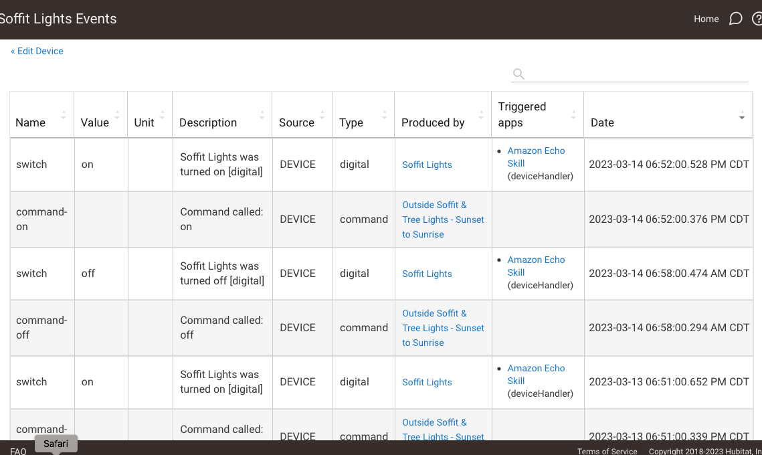The height and width of the screenshot is (455, 762).
Task: Open Soffit Lights link in first row
Action: tap(427, 165)
